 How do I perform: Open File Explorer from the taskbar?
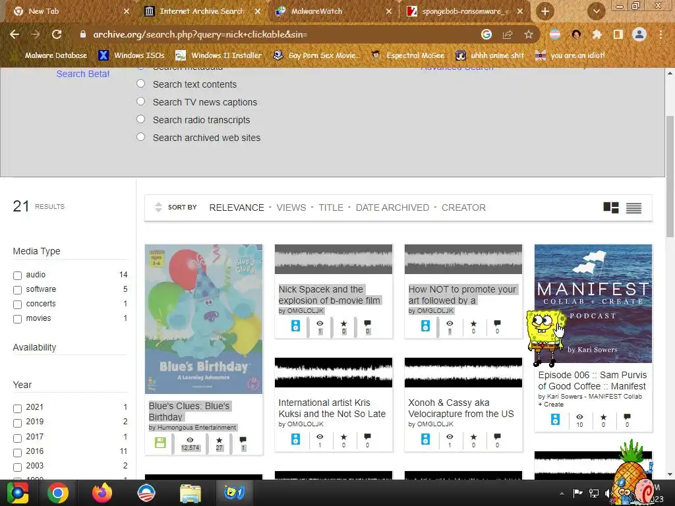pyautogui.click(x=190, y=493)
